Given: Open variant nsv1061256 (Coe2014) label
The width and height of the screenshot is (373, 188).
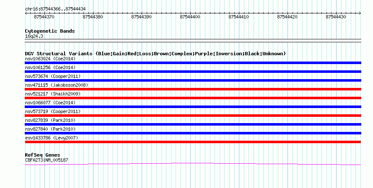Looking at the screenshot, I should (x=50, y=67).
